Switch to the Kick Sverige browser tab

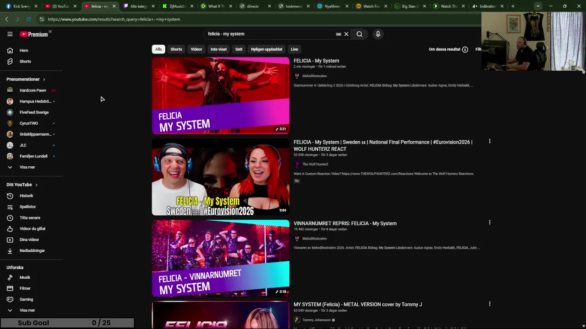[x=22, y=6]
